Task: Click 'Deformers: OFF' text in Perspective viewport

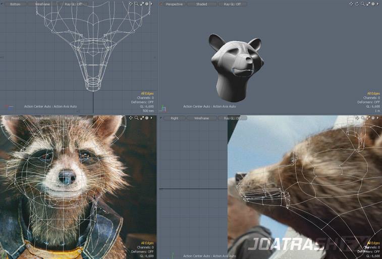Action: pos(368,102)
